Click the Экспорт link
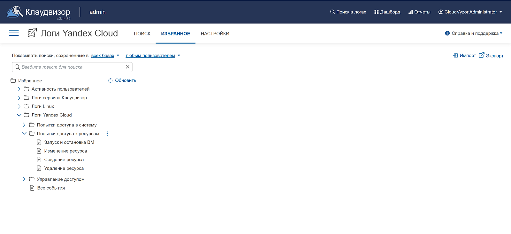The width and height of the screenshot is (511, 234). coord(491,56)
